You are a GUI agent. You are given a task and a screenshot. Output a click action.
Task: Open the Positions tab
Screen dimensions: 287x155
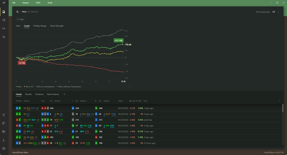pyautogui.click(x=39, y=94)
